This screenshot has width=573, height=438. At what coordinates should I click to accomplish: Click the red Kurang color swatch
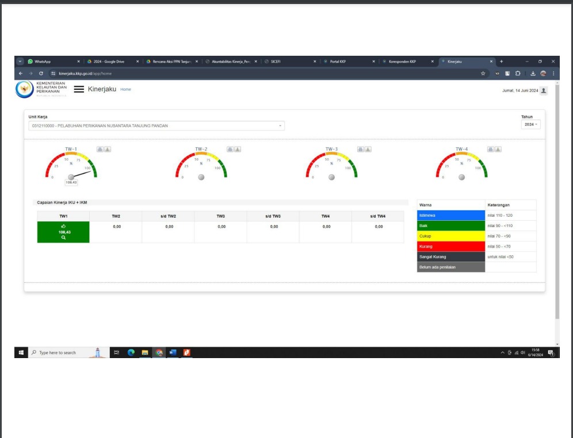tap(451, 247)
